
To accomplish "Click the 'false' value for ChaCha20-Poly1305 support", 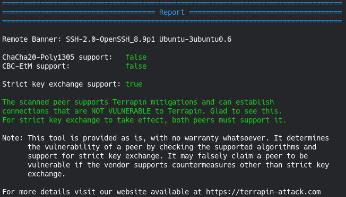I will [136, 58].
